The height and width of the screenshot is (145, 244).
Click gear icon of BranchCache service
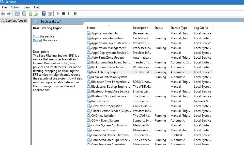click(x=88, y=101)
